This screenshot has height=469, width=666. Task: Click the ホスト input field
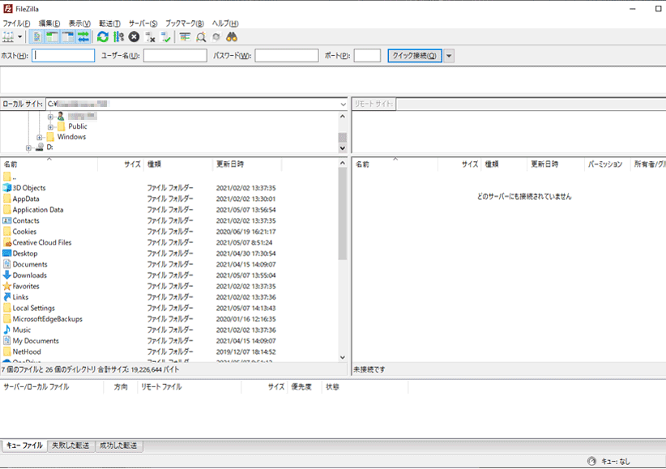pyautogui.click(x=63, y=56)
